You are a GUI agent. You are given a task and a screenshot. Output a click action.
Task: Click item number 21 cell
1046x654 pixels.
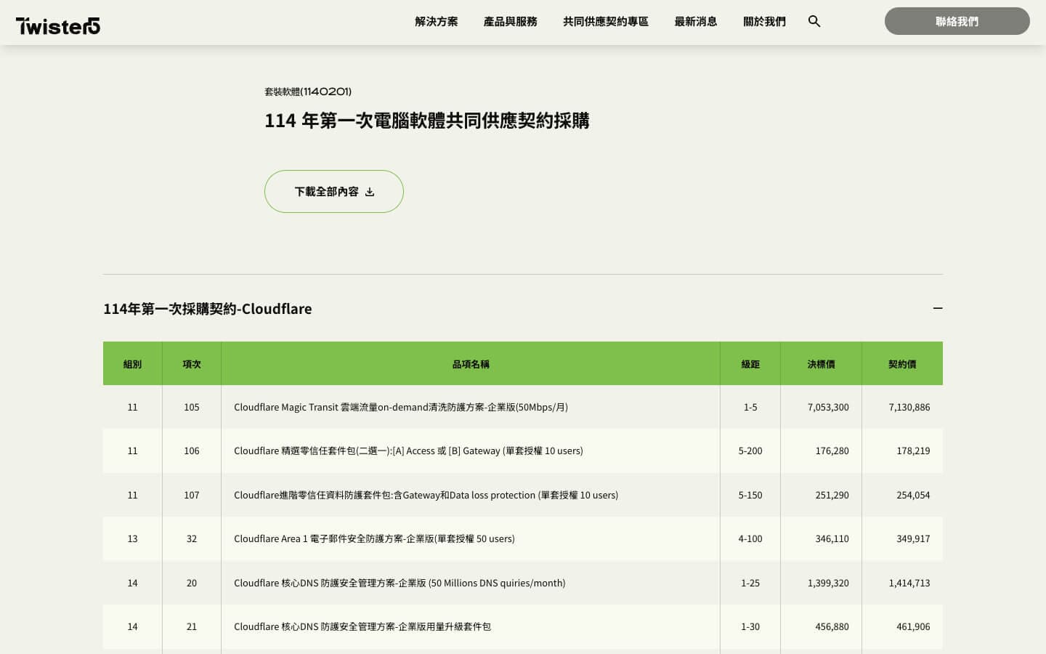(192, 626)
